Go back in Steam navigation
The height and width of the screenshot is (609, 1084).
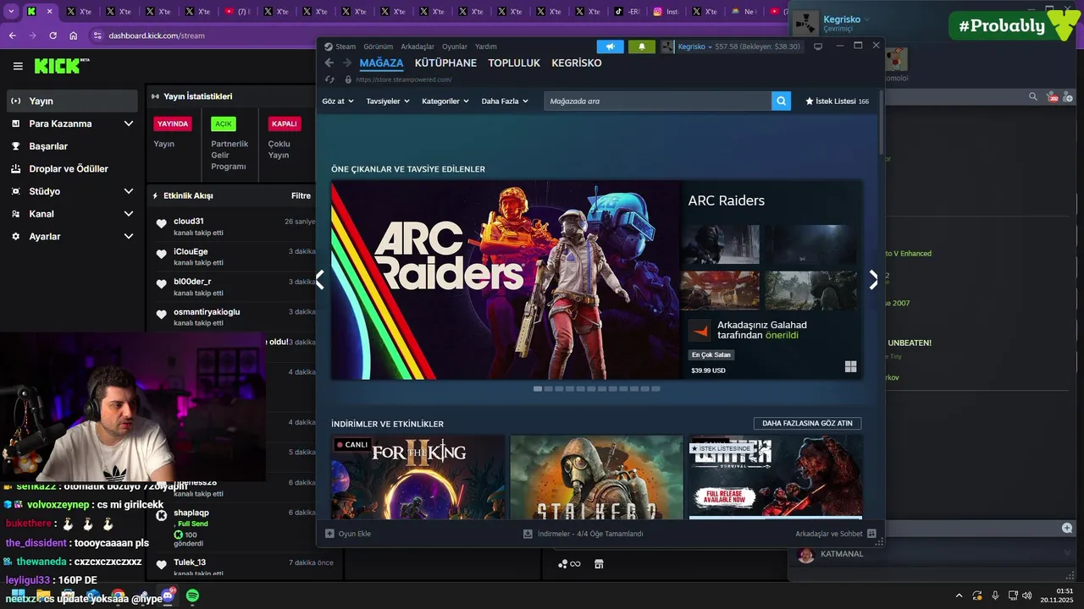point(329,63)
